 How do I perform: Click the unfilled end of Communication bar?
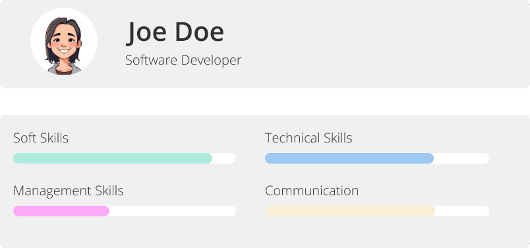point(462,211)
